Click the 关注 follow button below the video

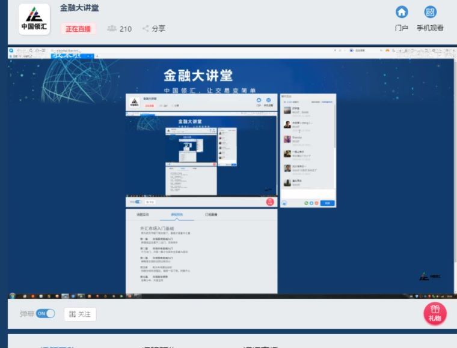point(80,314)
